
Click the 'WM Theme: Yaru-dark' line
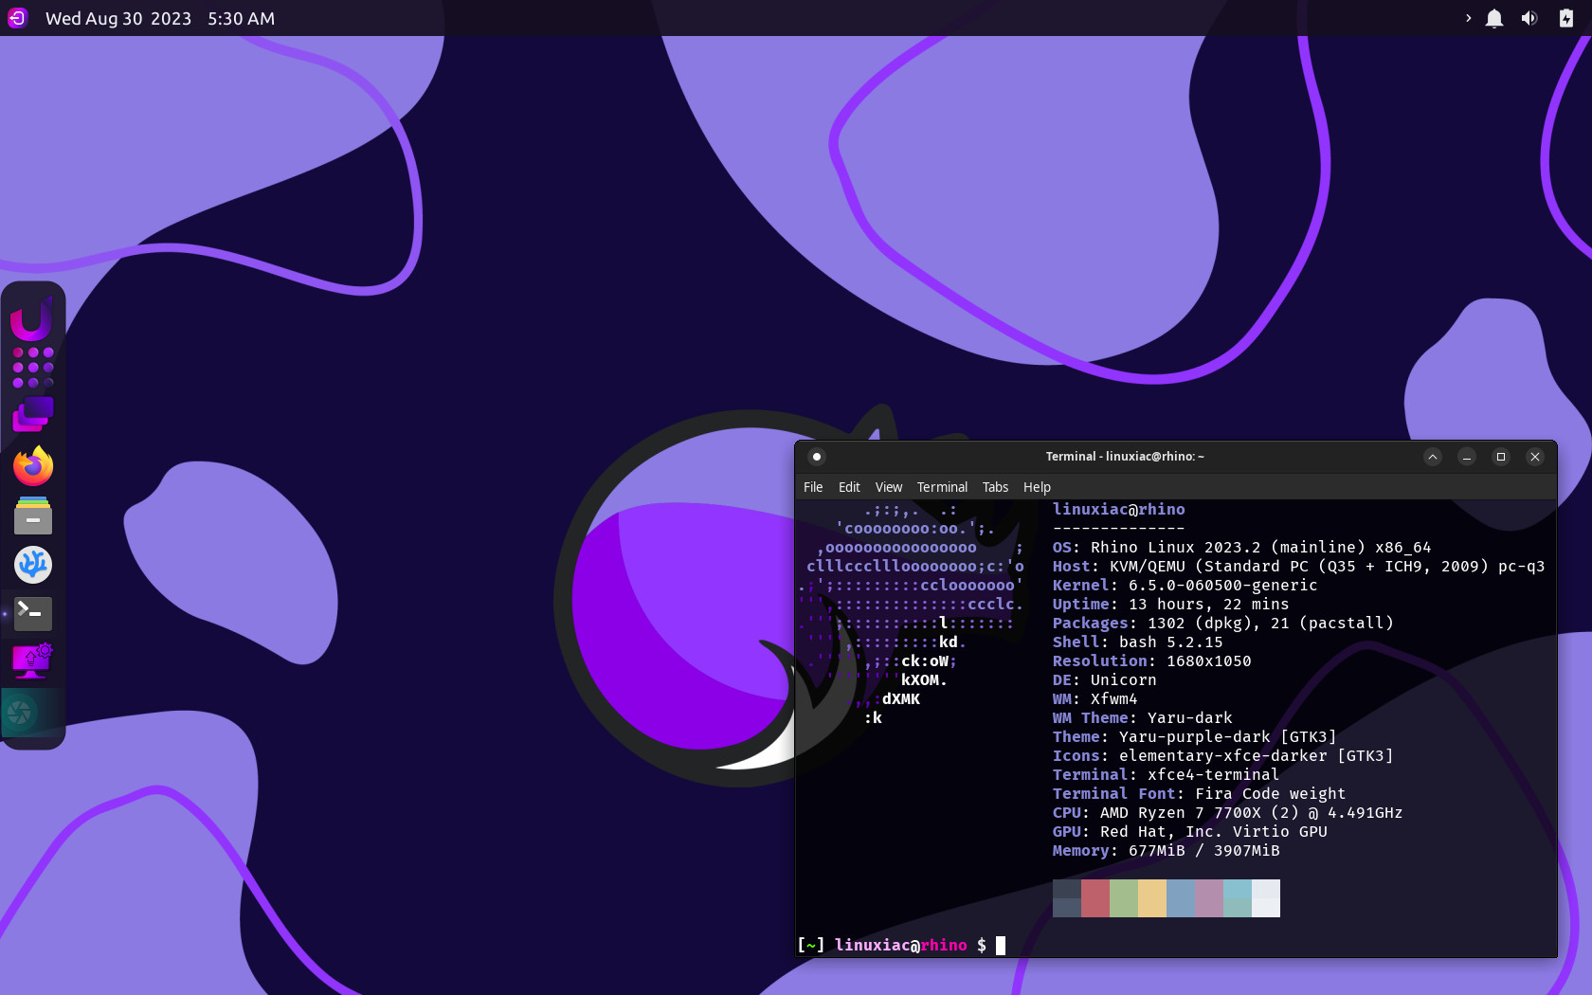pos(1143,718)
